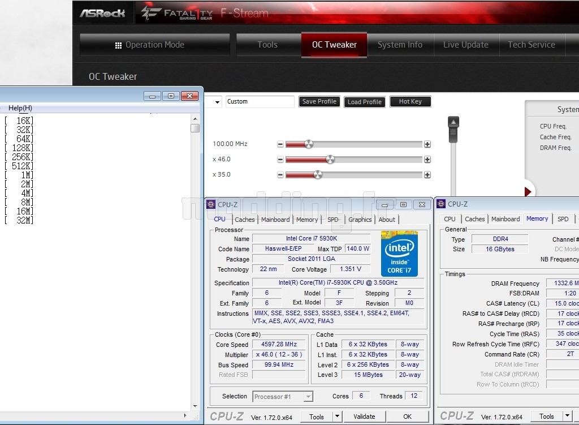Click the [ 32M] row in the benchmark list
The image size is (579, 425).
pos(19,220)
